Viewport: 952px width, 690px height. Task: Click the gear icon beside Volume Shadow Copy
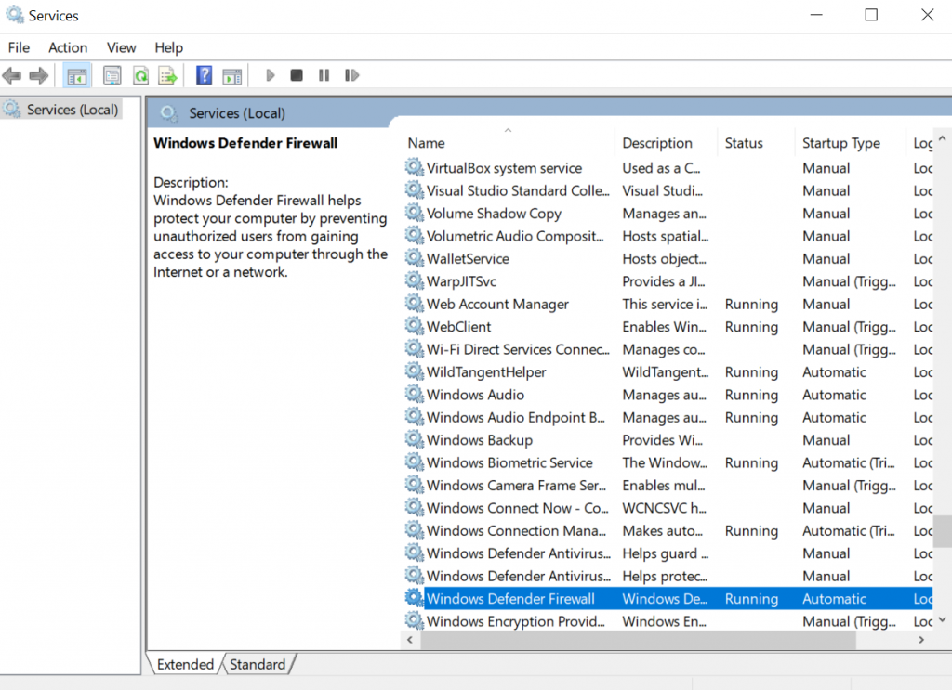[414, 213]
